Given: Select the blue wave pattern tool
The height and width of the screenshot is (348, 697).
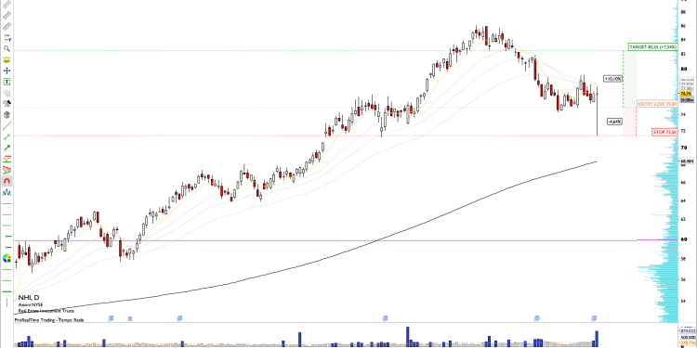Looking at the screenshot, I should click(7, 193).
